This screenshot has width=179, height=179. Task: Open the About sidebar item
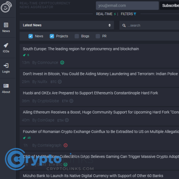[x=6, y=89]
